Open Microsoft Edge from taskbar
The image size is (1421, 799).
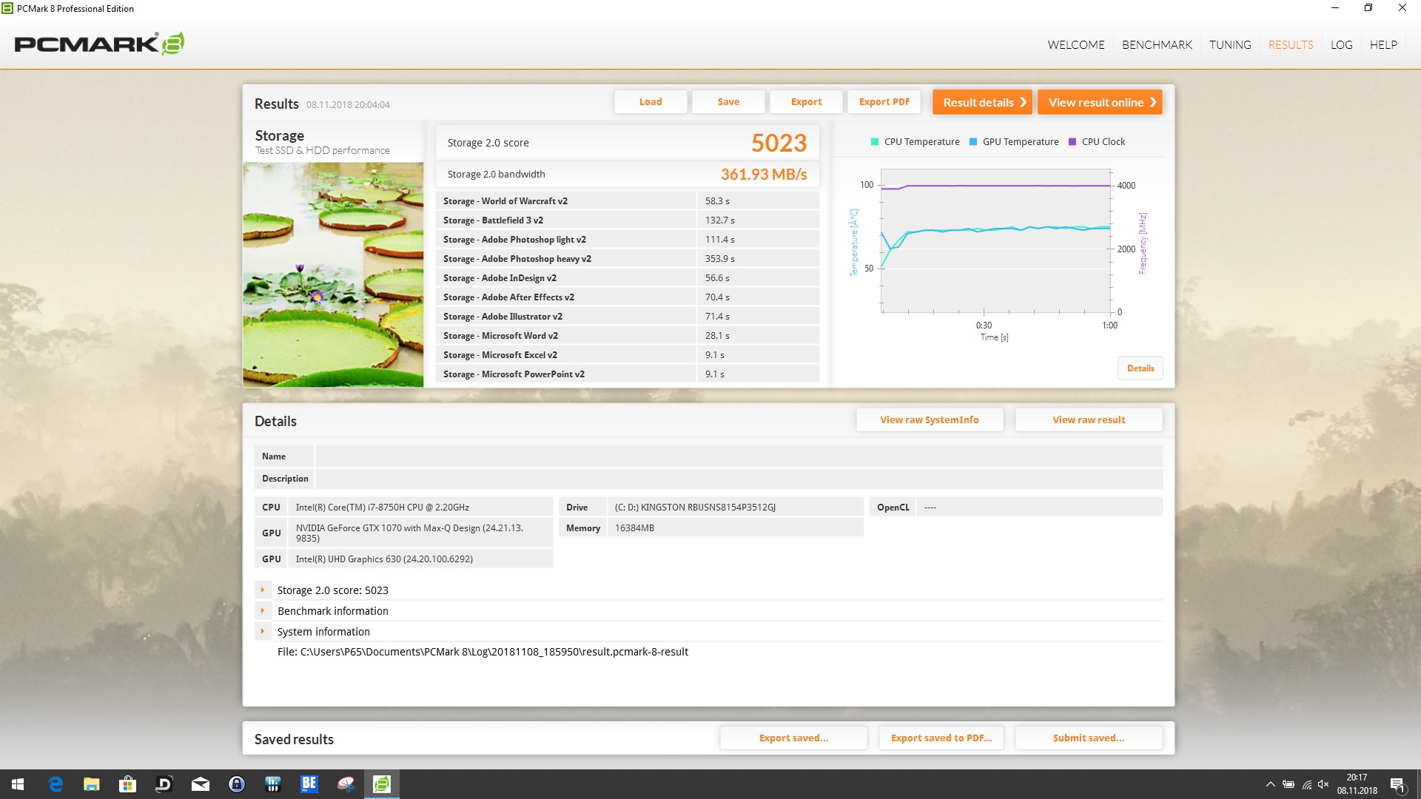point(56,784)
